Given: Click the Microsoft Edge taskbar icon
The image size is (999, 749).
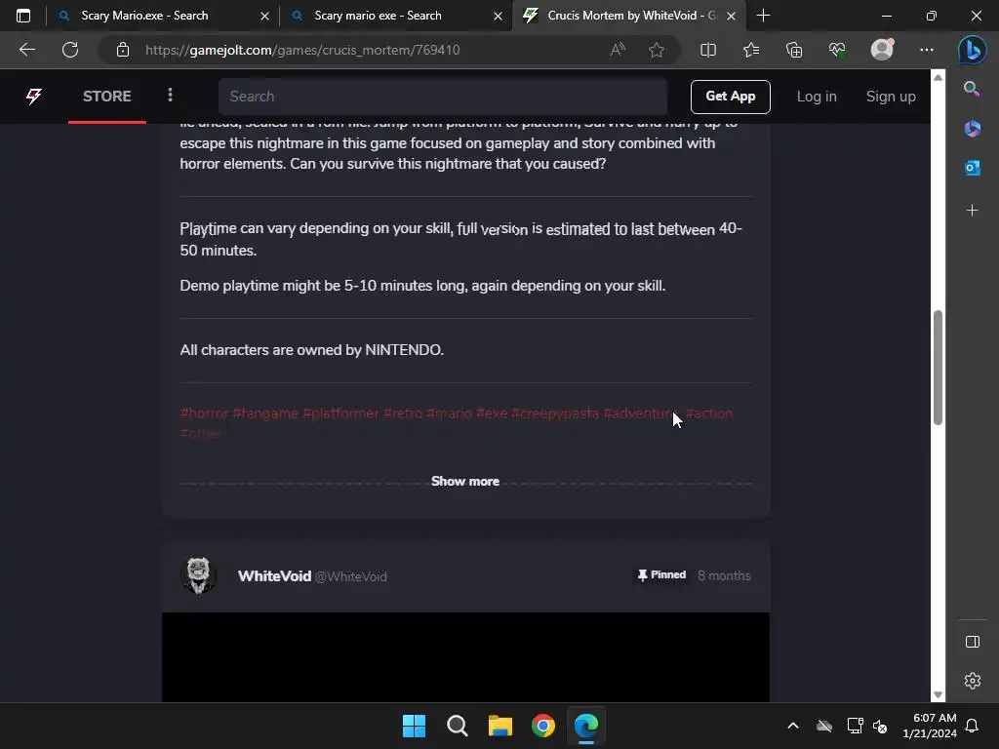Looking at the screenshot, I should pos(586,726).
